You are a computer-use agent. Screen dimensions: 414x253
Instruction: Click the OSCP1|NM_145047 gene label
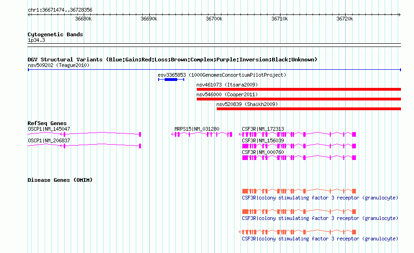coord(49,129)
